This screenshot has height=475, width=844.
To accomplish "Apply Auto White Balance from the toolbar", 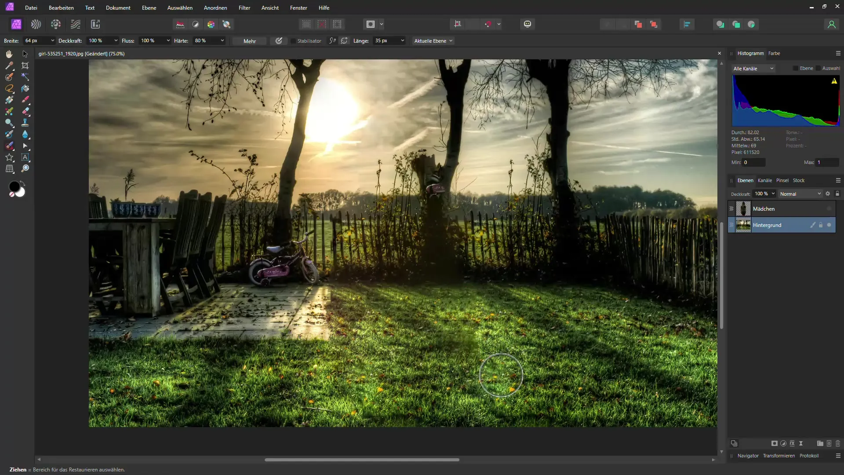I will tap(226, 24).
